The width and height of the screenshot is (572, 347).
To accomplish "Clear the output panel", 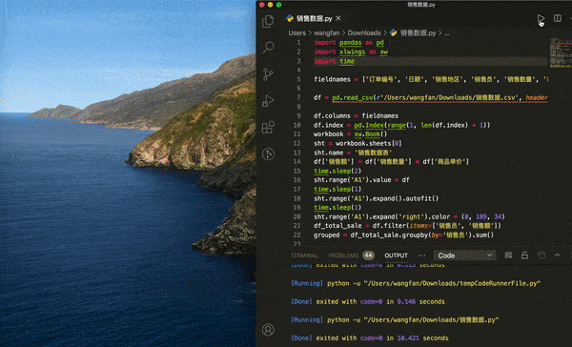I will [508, 255].
